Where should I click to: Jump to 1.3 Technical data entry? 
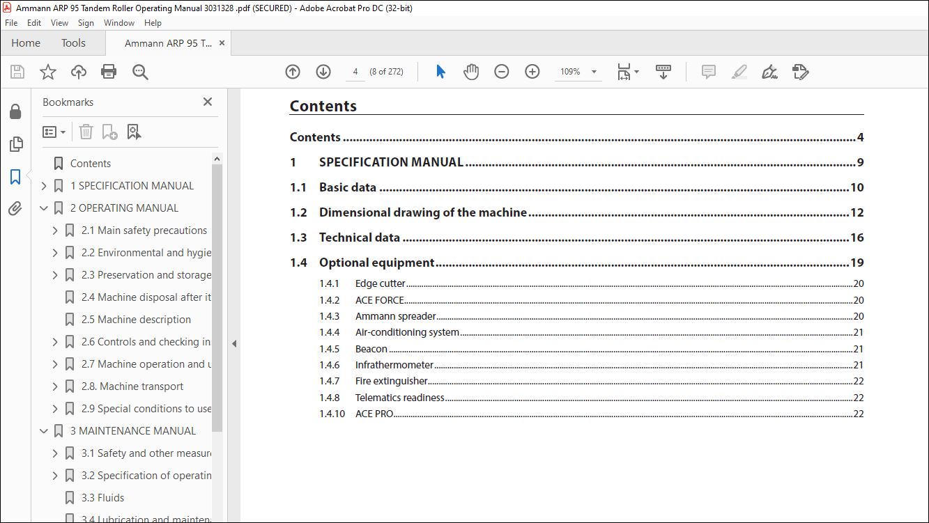(x=577, y=237)
